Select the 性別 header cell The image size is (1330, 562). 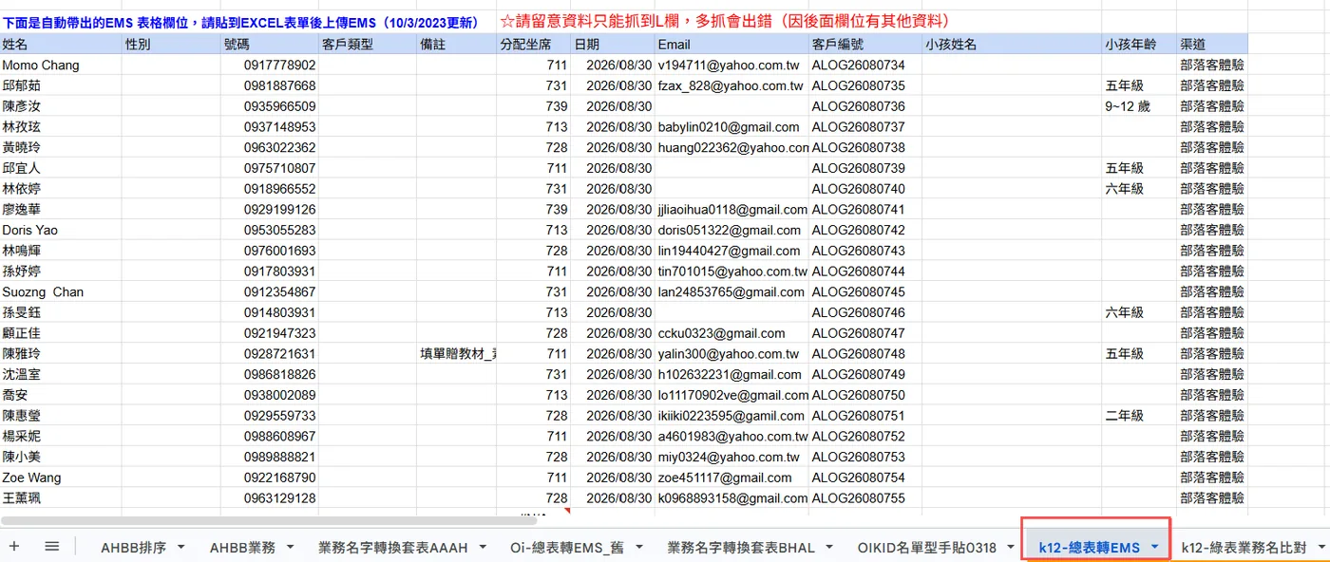pyautogui.click(x=171, y=45)
